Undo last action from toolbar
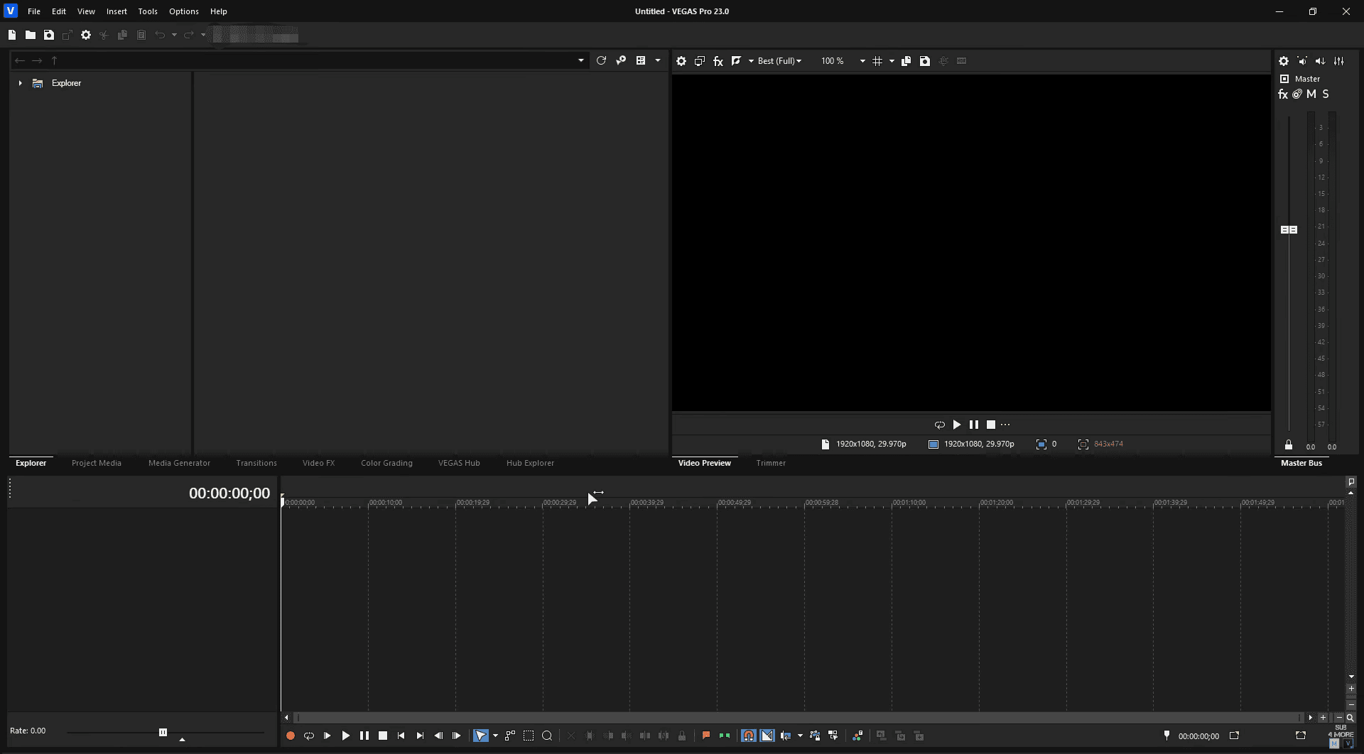This screenshot has height=754, width=1364. pos(160,35)
